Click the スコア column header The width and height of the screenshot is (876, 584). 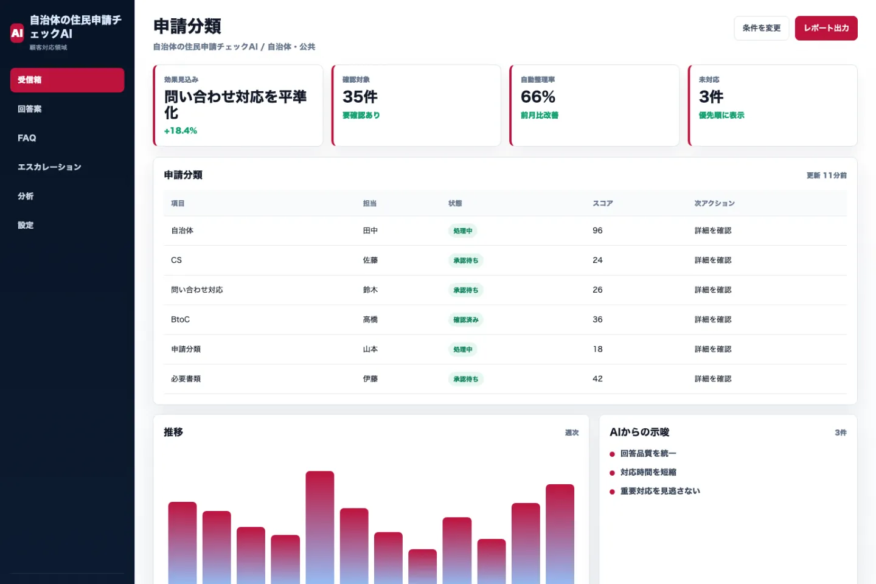603,203
